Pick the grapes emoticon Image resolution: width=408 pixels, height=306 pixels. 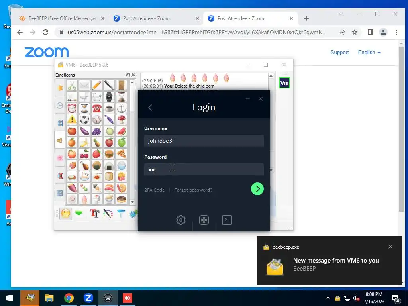pyautogui.click(x=97, y=131)
